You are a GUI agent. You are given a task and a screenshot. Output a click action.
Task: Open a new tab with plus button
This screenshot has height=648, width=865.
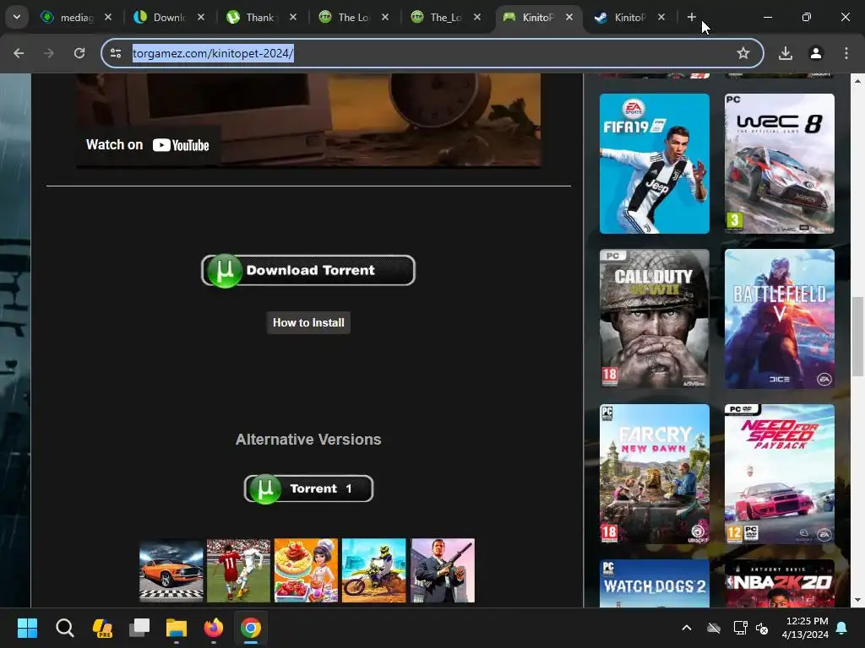(691, 17)
